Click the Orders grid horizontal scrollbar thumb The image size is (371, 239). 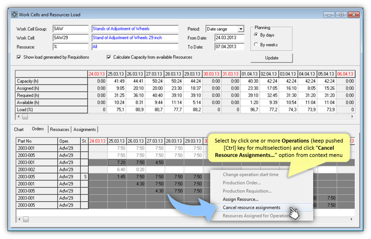coord(26,219)
